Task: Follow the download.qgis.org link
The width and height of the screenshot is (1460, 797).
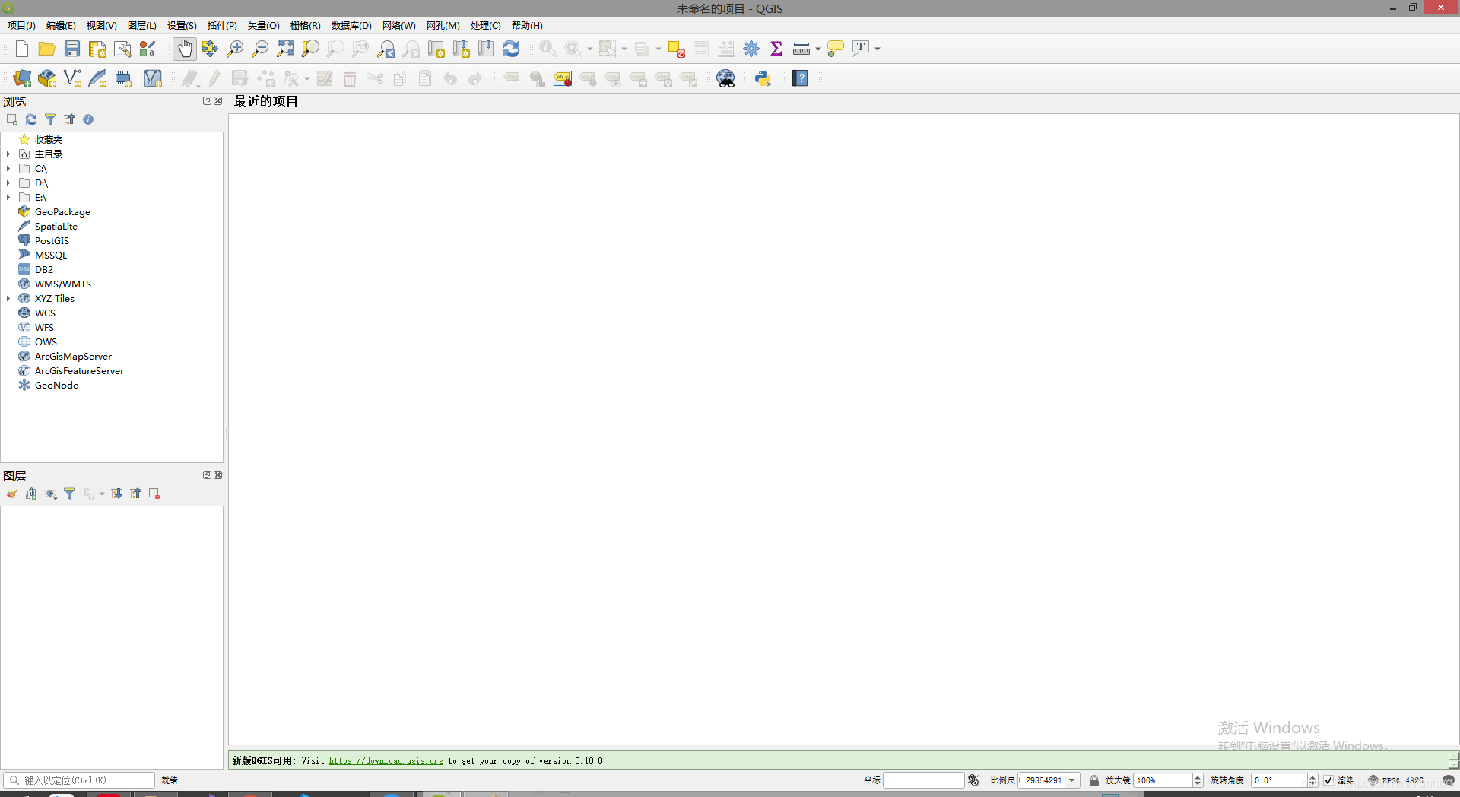Action: (x=386, y=760)
